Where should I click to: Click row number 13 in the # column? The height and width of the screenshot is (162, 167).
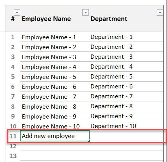(13, 156)
